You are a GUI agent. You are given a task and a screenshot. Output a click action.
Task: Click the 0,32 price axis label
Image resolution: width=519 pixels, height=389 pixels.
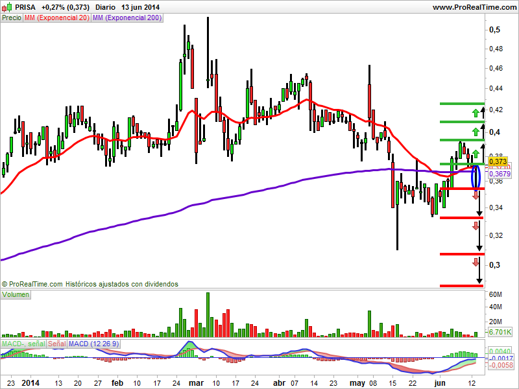pos(496,235)
